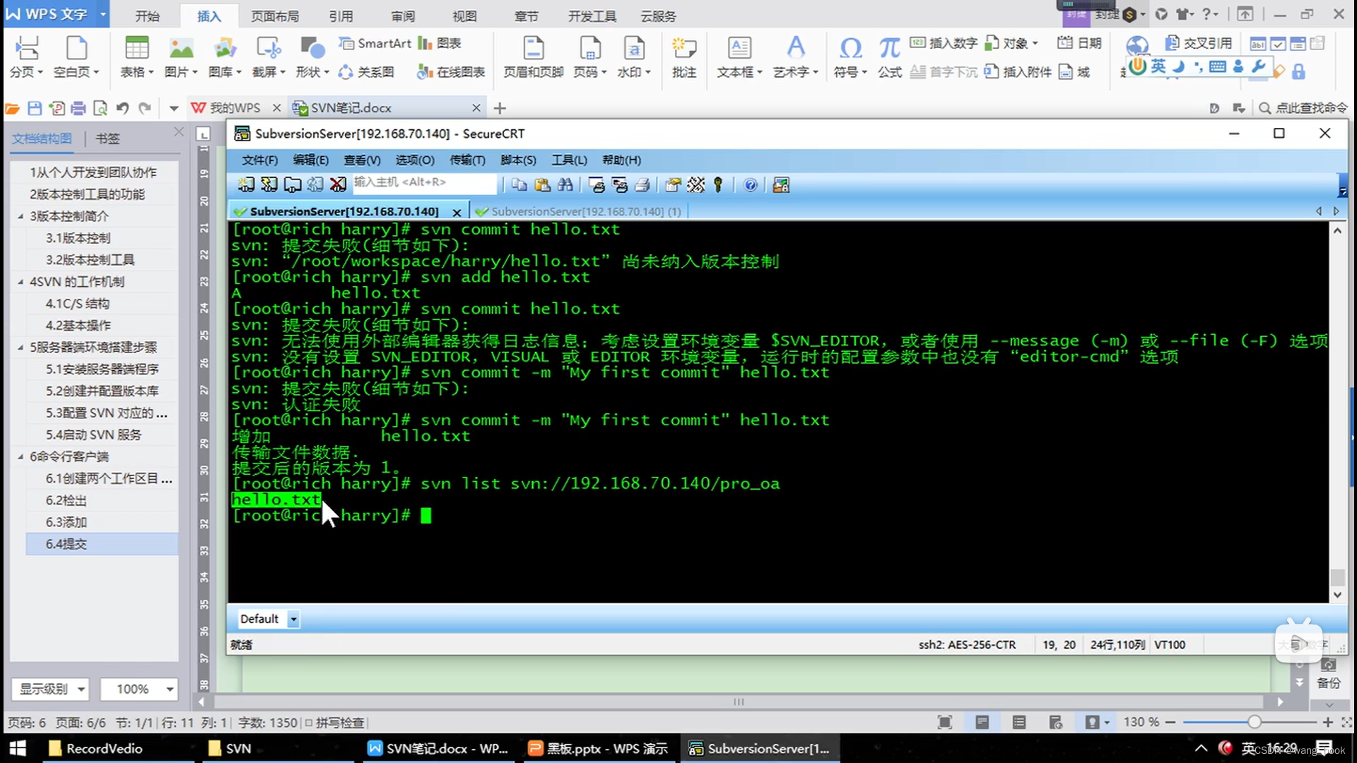This screenshot has width=1357, height=763.
Task: Open the Default session dropdown arrow
Action: 293,620
